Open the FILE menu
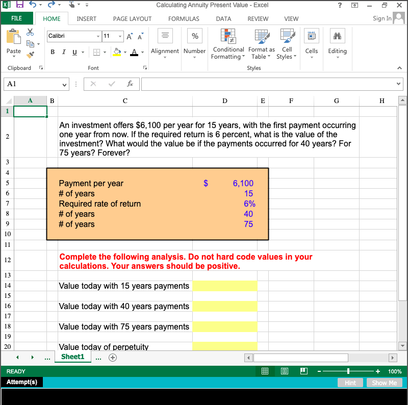 pyautogui.click(x=17, y=17)
